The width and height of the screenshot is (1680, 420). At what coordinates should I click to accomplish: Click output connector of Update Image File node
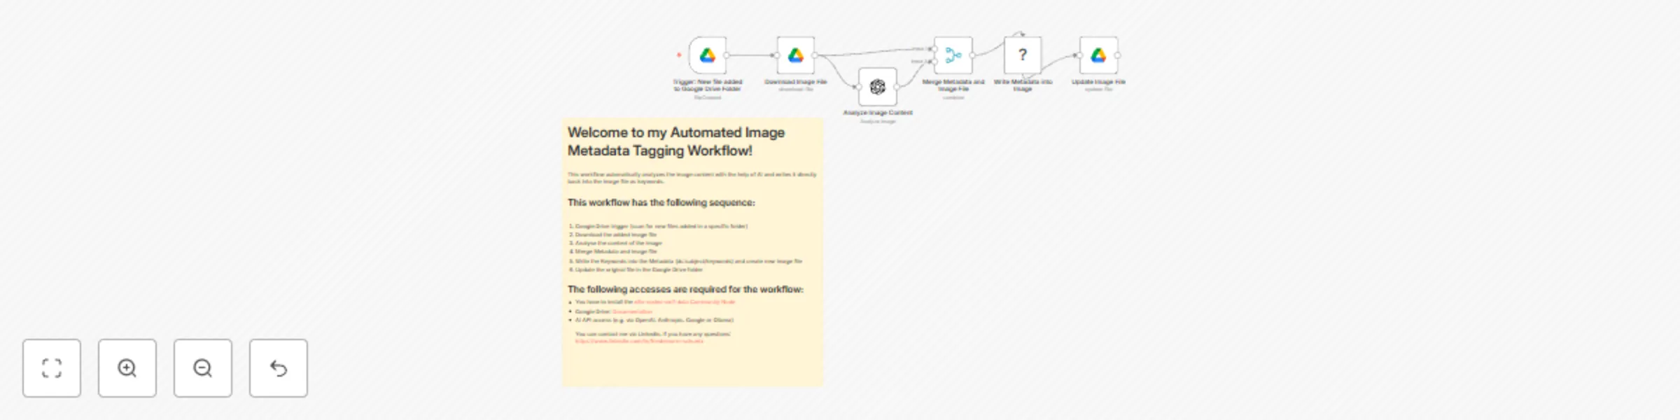tap(1118, 55)
